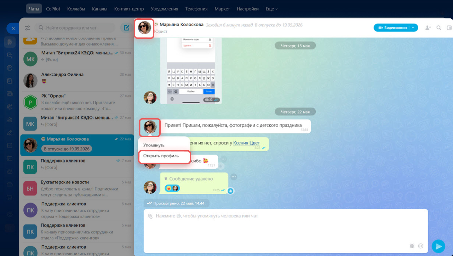The height and width of the screenshot is (256, 453).
Task: Open the people group icon in the left sidebar
Action: point(10,120)
